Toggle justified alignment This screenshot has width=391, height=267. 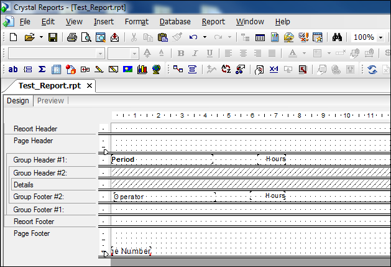coord(272,53)
